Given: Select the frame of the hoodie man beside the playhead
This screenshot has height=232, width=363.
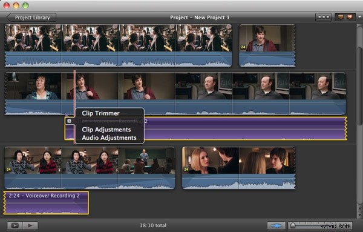Looking at the screenshot, I should click(x=90, y=86).
